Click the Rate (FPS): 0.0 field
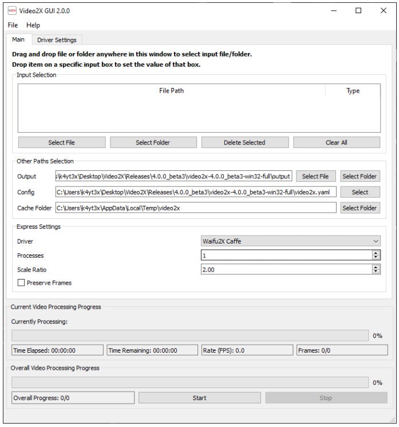Image resolution: width=399 pixels, height=427 pixels. [x=247, y=350]
